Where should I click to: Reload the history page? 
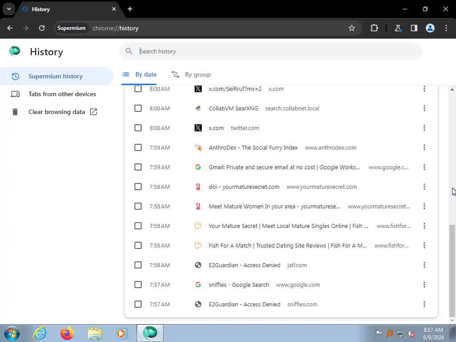[x=42, y=28]
